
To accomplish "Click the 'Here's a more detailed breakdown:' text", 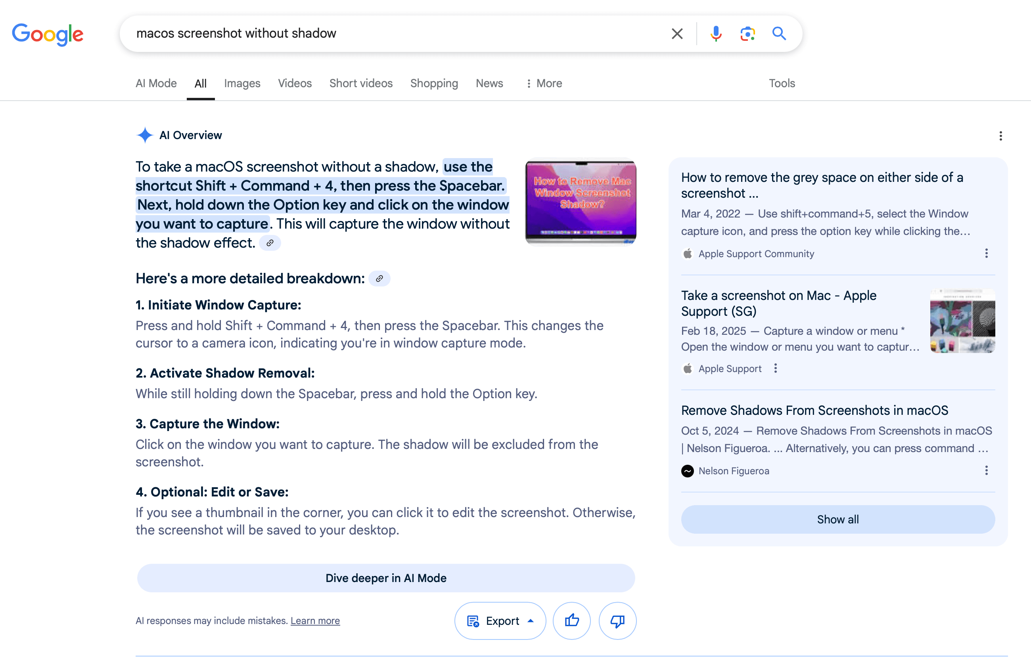I will point(250,279).
